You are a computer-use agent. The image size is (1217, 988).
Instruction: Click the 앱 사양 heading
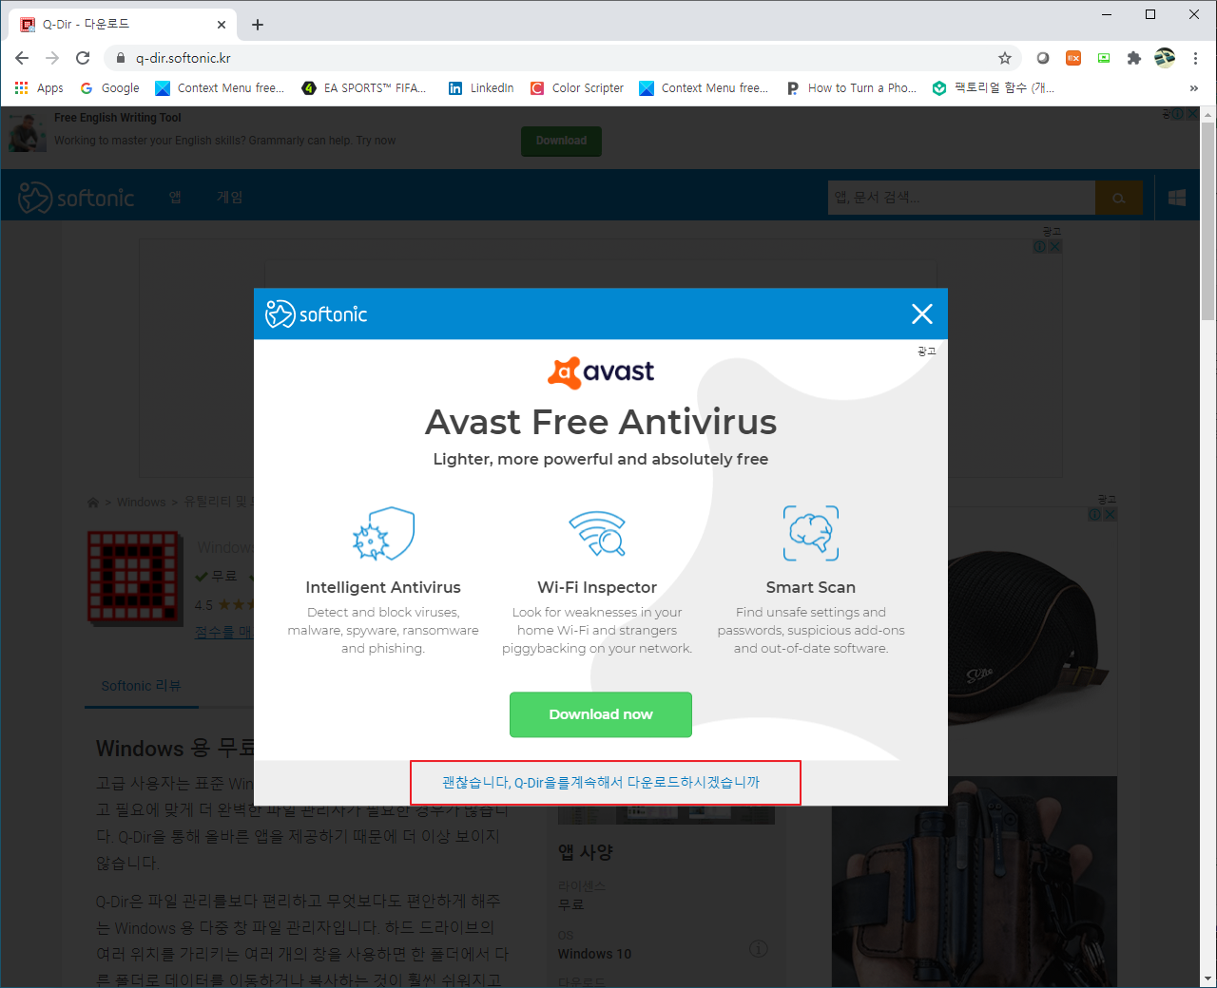click(585, 852)
